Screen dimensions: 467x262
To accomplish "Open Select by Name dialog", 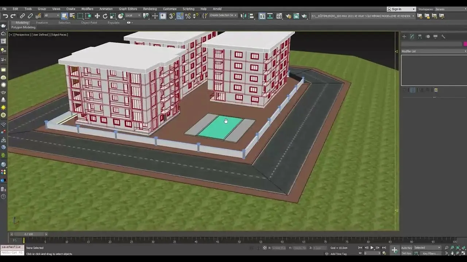I will coord(72,16).
